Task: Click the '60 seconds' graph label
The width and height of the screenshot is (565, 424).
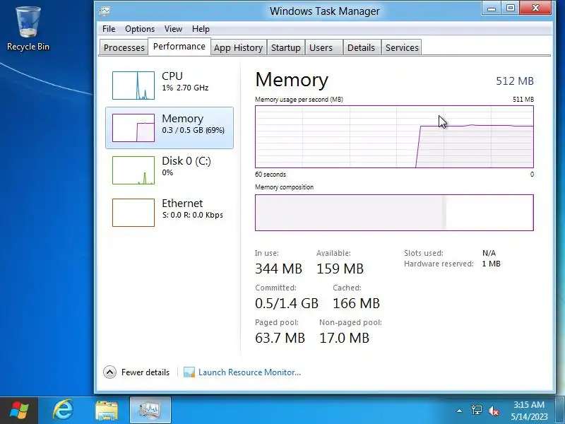Action: click(x=270, y=175)
